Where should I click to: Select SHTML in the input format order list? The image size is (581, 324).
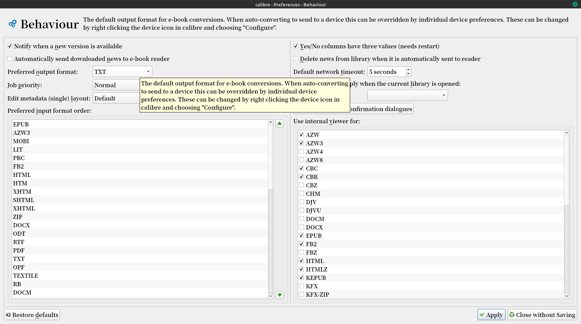[140, 200]
